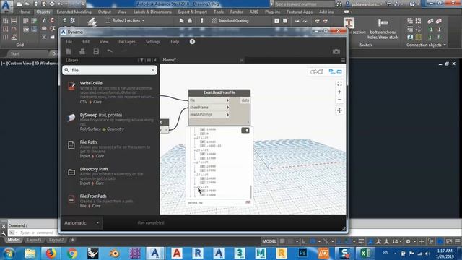Select the File Path node result
462x260 pixels.
pos(110,149)
